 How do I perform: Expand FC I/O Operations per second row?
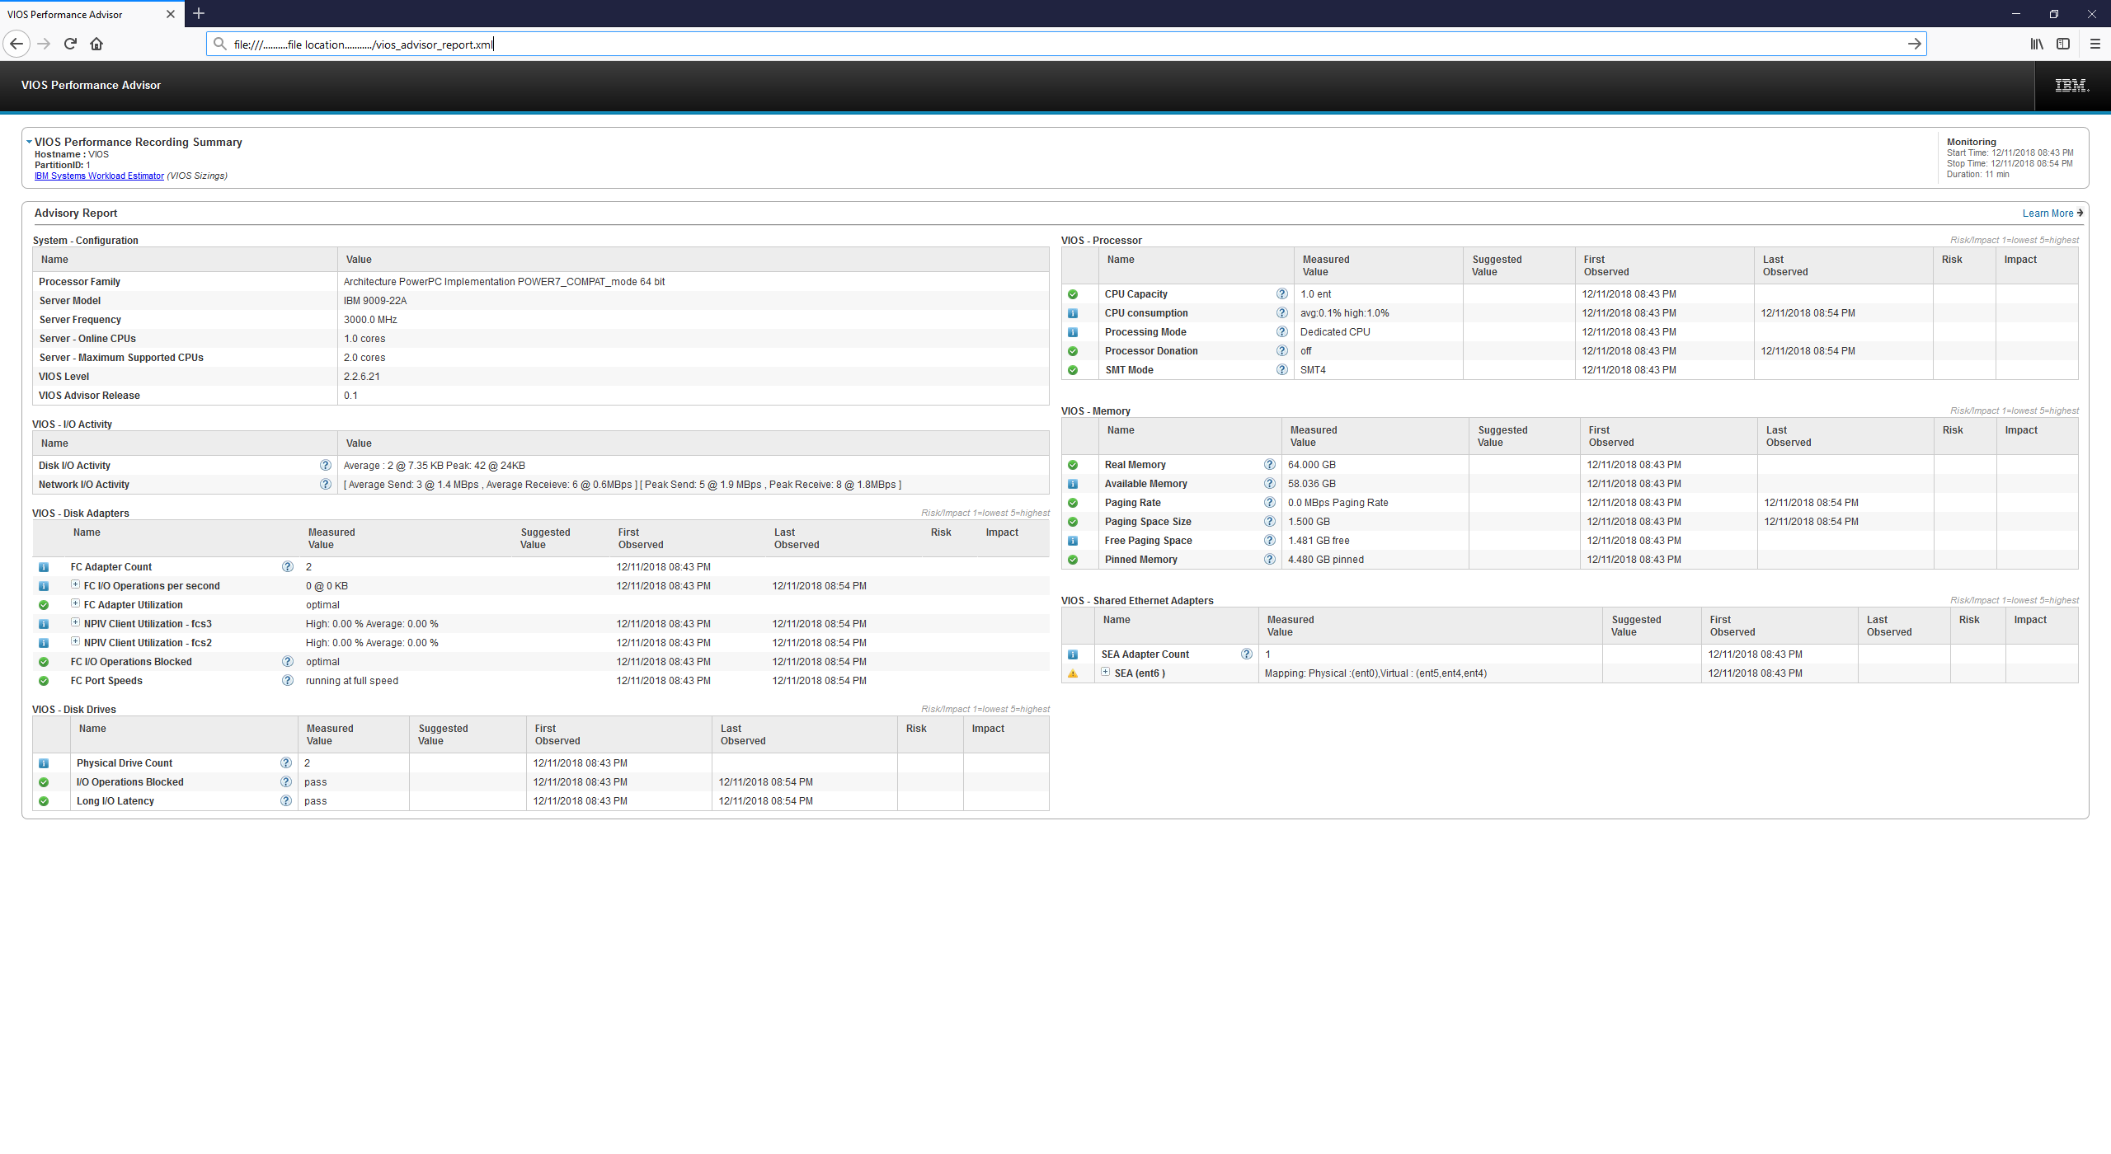(75, 584)
